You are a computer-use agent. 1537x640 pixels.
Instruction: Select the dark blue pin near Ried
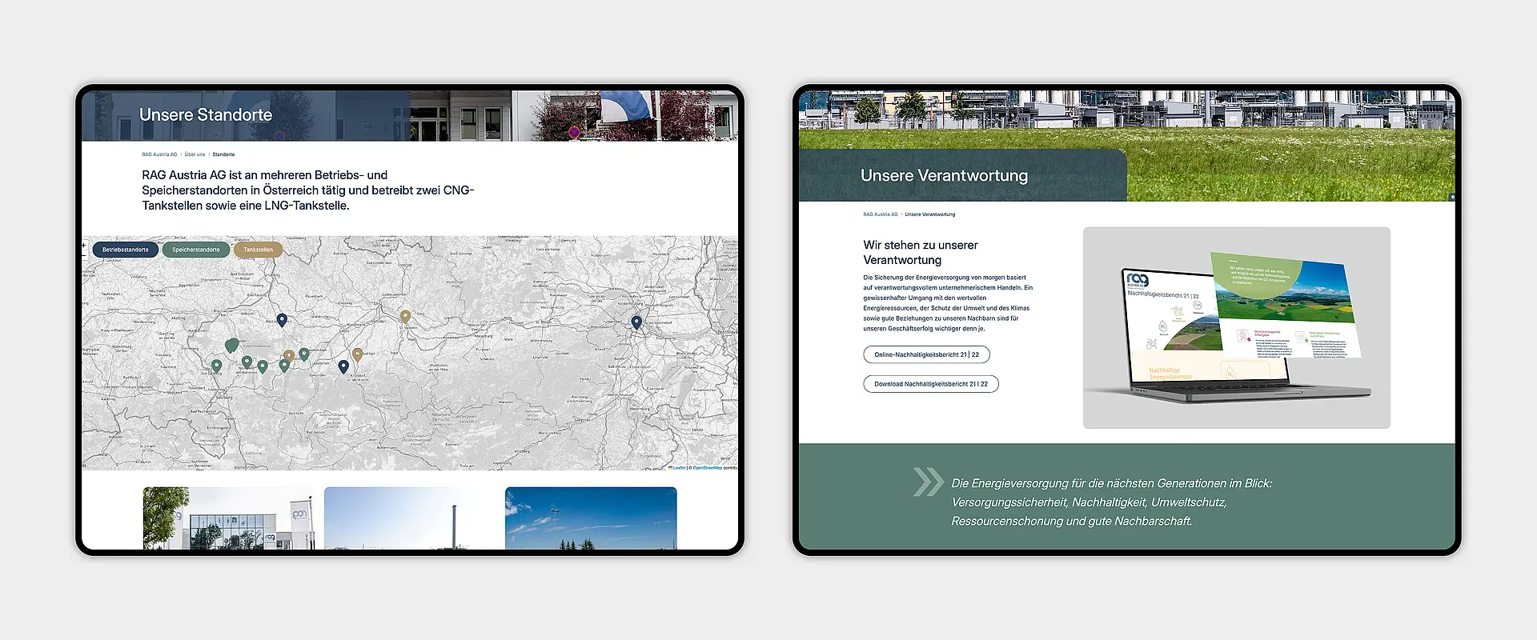tap(282, 319)
